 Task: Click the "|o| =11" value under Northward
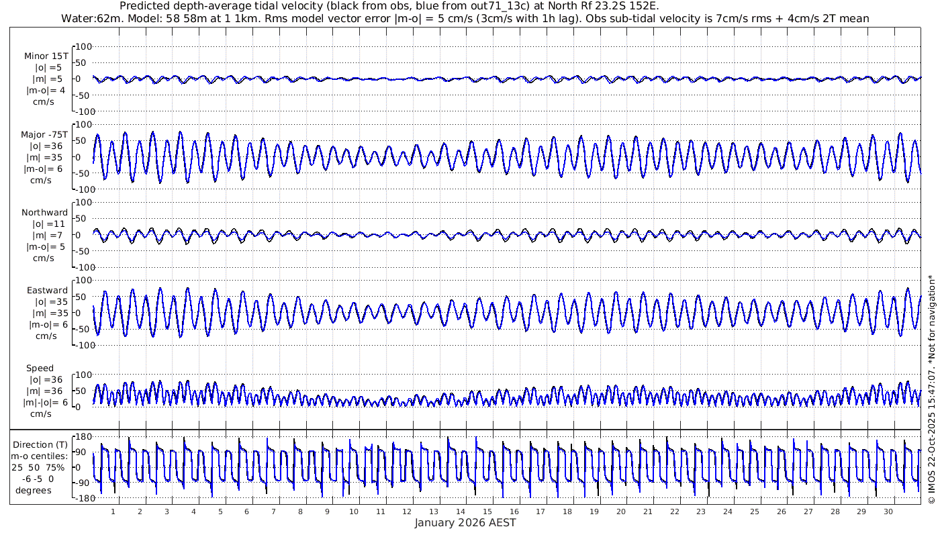(x=48, y=224)
